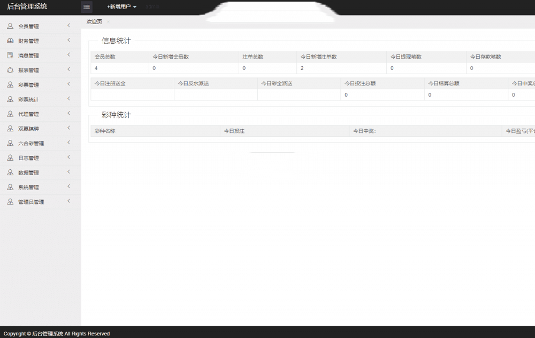Click the 日志管理 icon in sidebar
This screenshot has height=338, width=535.
click(x=10, y=158)
